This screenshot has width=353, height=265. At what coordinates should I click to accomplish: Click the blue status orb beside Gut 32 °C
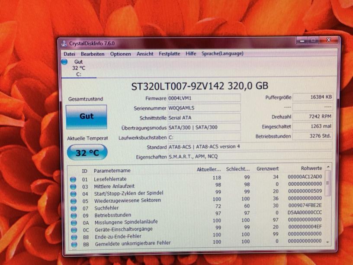point(64,62)
